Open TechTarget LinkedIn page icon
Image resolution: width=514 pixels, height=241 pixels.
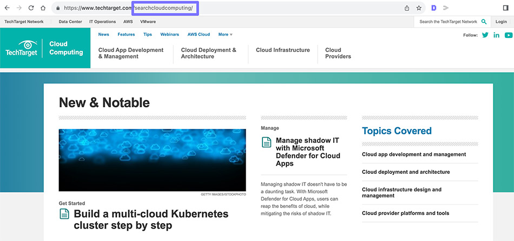496,35
